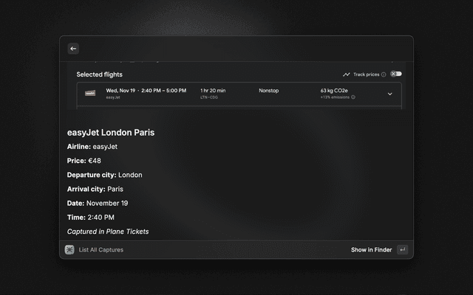Click the Selected flights heading
473x295 pixels.
tap(99, 74)
